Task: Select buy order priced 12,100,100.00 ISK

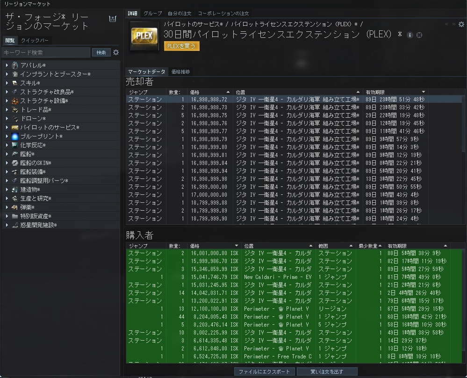Action: (x=294, y=309)
